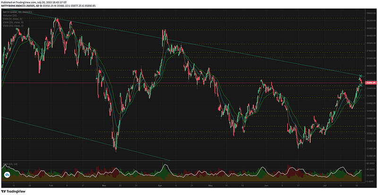Click the Jul label on time axis
378x195 pixels.
coord(325,186)
